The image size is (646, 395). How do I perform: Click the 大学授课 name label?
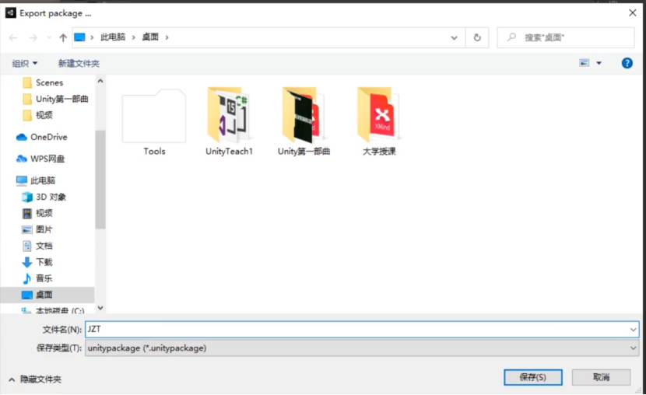point(379,152)
